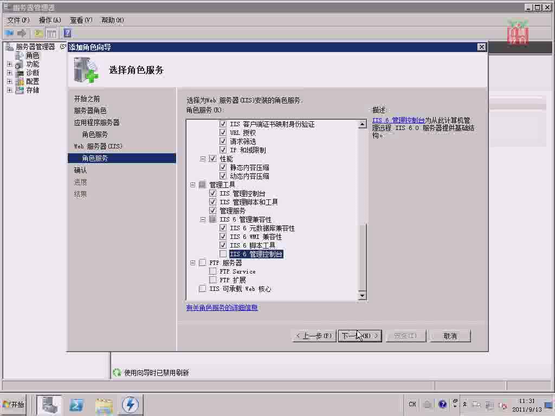555x416 pixels.
Task: Open PowerShell from the taskbar
Action: [76, 405]
